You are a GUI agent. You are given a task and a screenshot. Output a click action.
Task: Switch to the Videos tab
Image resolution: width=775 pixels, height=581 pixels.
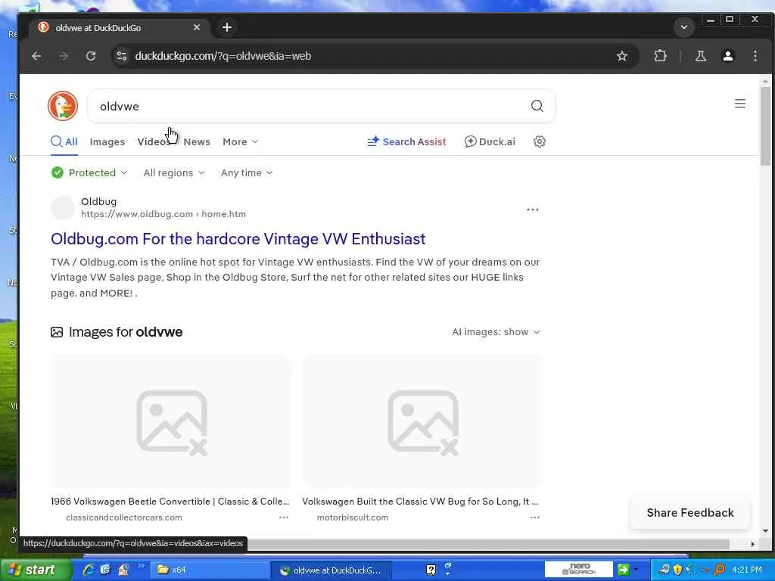[154, 141]
